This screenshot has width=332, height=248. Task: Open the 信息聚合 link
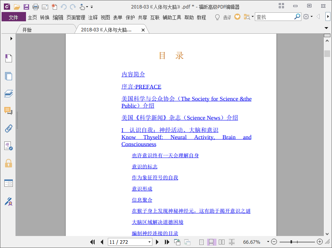(142, 200)
